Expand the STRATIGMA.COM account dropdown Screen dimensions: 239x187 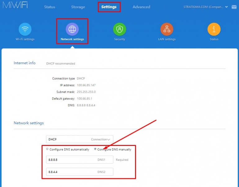pyautogui.click(x=205, y=7)
